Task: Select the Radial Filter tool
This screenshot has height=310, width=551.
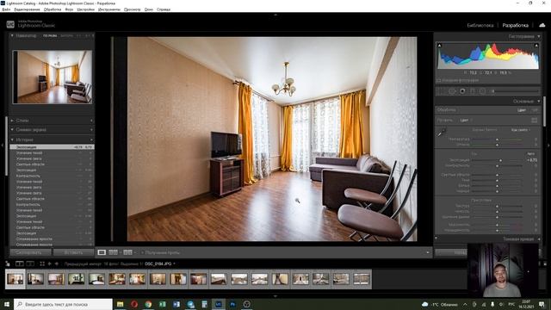Action: click(482, 91)
